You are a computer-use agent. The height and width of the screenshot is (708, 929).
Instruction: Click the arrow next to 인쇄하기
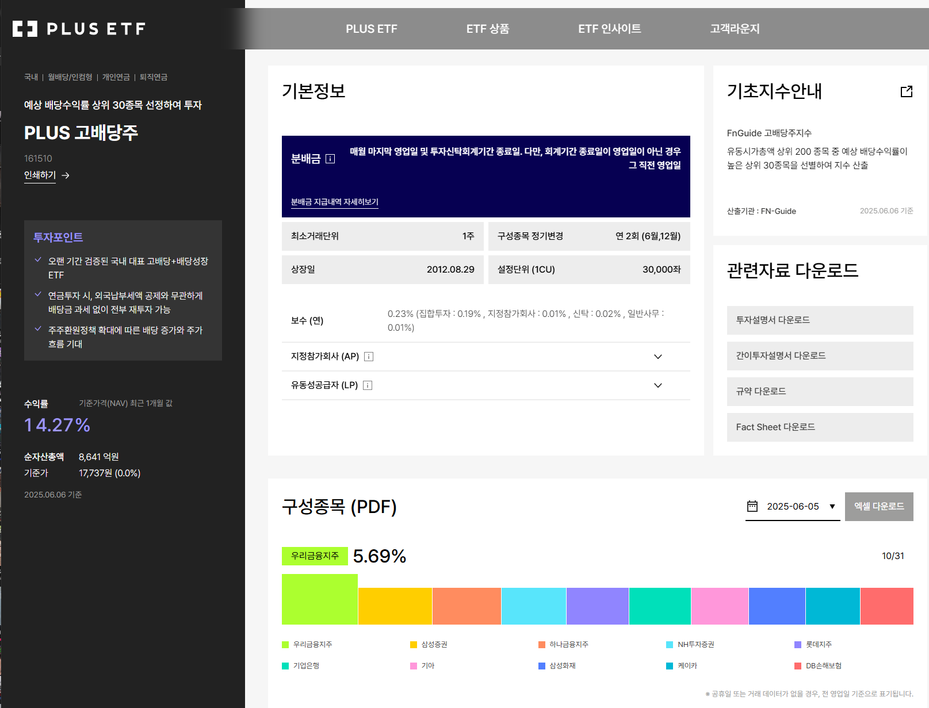[66, 175]
